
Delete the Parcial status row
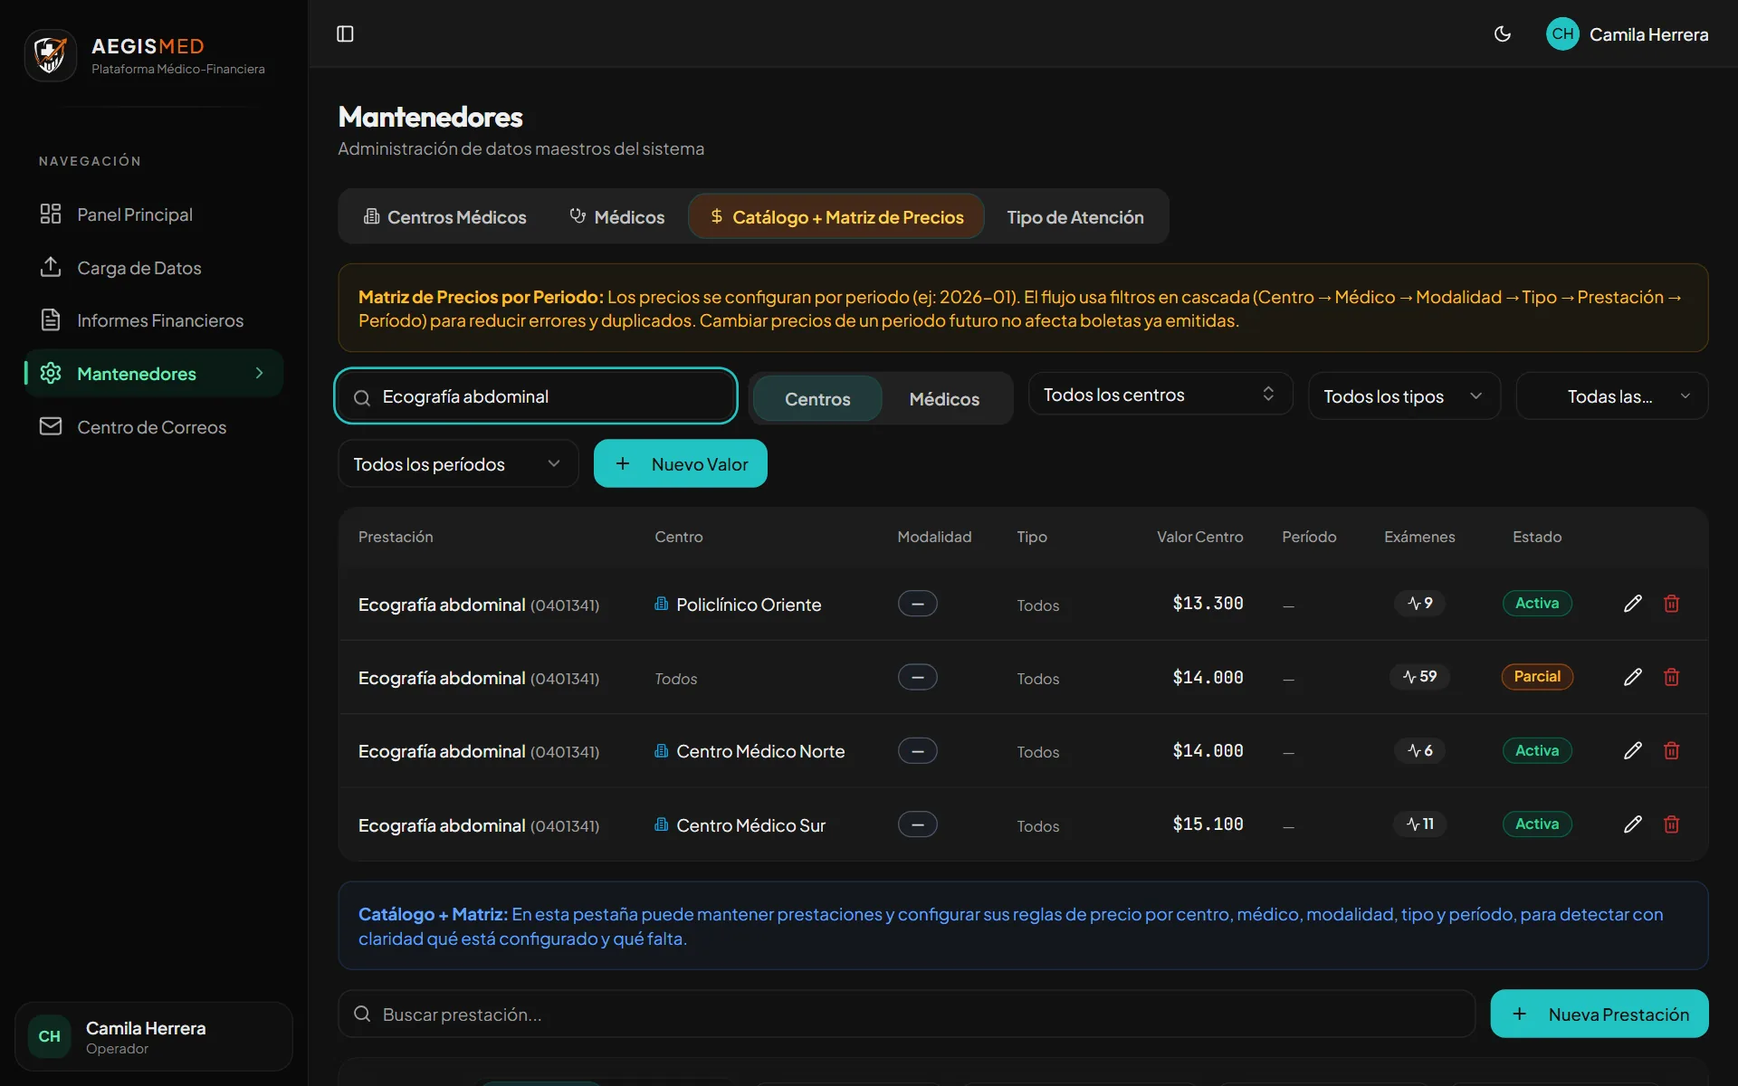coord(1672,677)
